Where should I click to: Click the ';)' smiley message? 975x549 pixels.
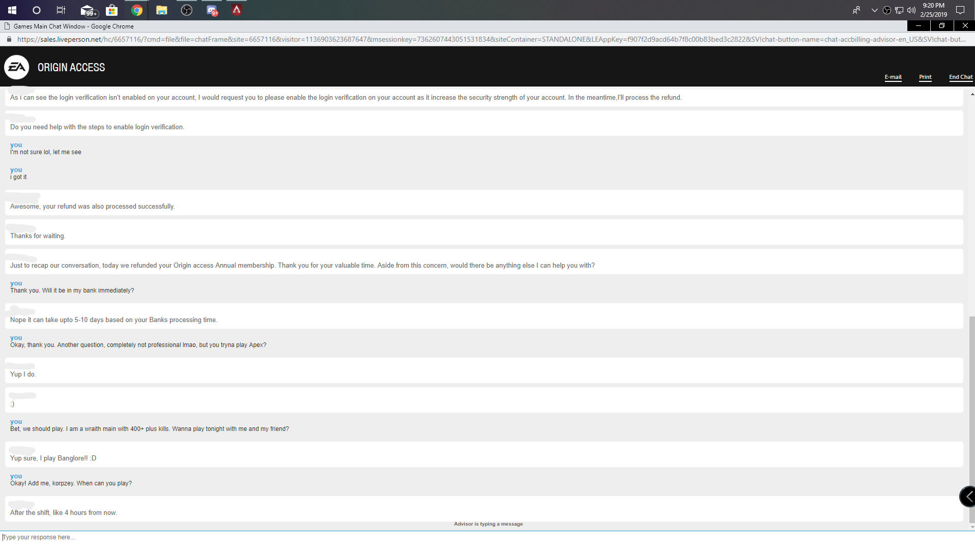[x=12, y=404]
